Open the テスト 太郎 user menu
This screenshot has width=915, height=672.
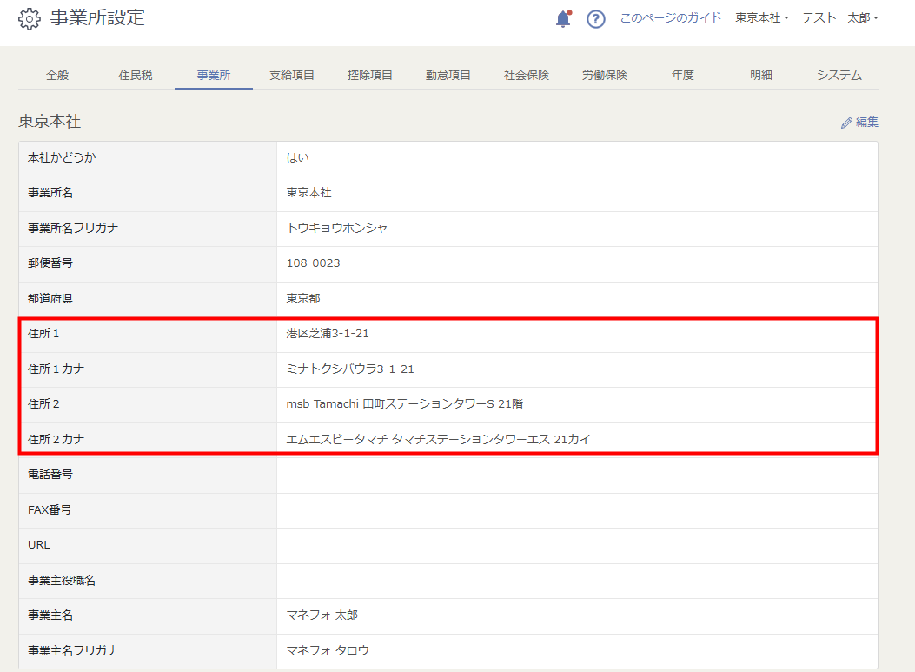coord(839,18)
